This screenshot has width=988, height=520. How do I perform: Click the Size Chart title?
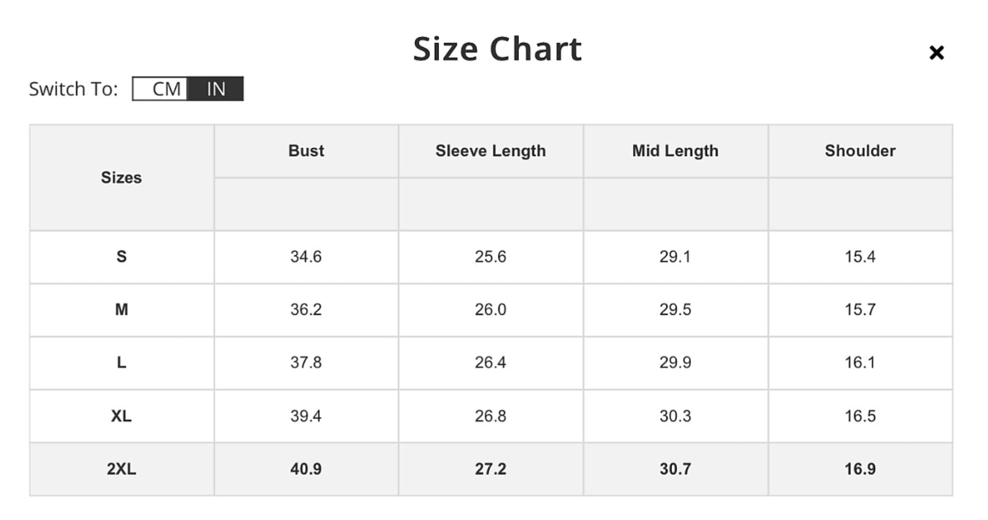(497, 49)
